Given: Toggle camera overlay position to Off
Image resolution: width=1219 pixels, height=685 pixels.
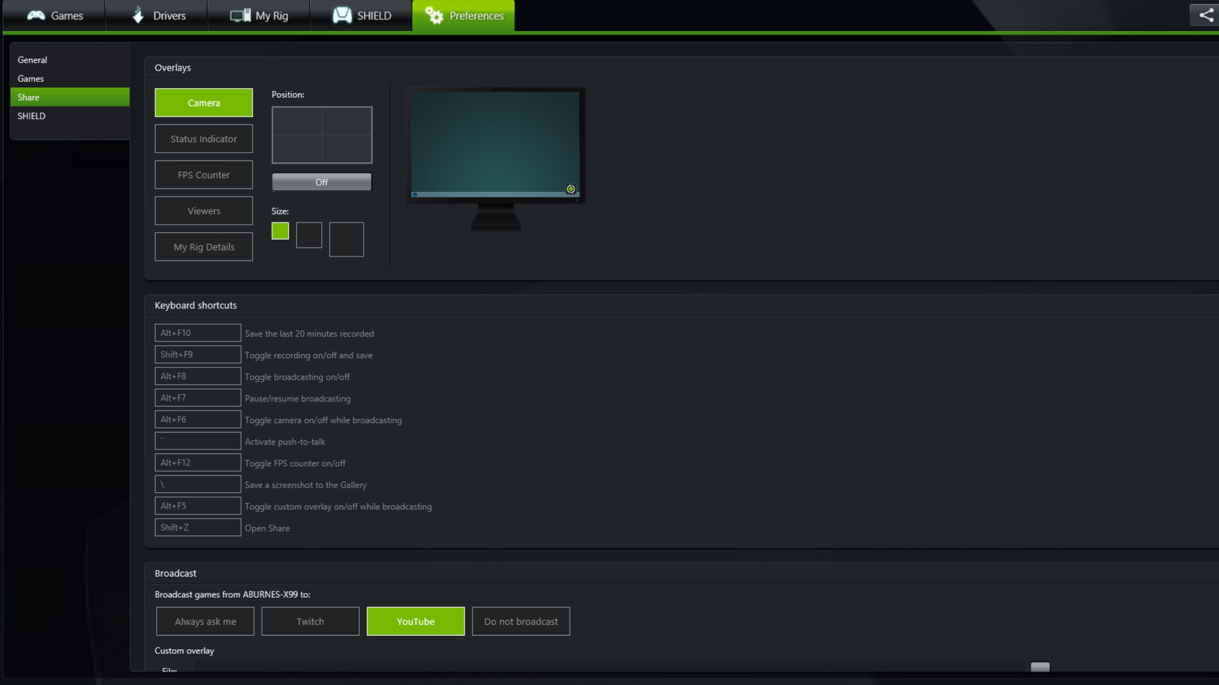Looking at the screenshot, I should click(x=321, y=181).
